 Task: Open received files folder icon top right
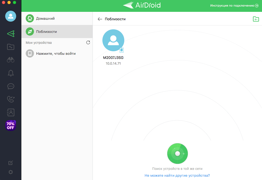256,19
